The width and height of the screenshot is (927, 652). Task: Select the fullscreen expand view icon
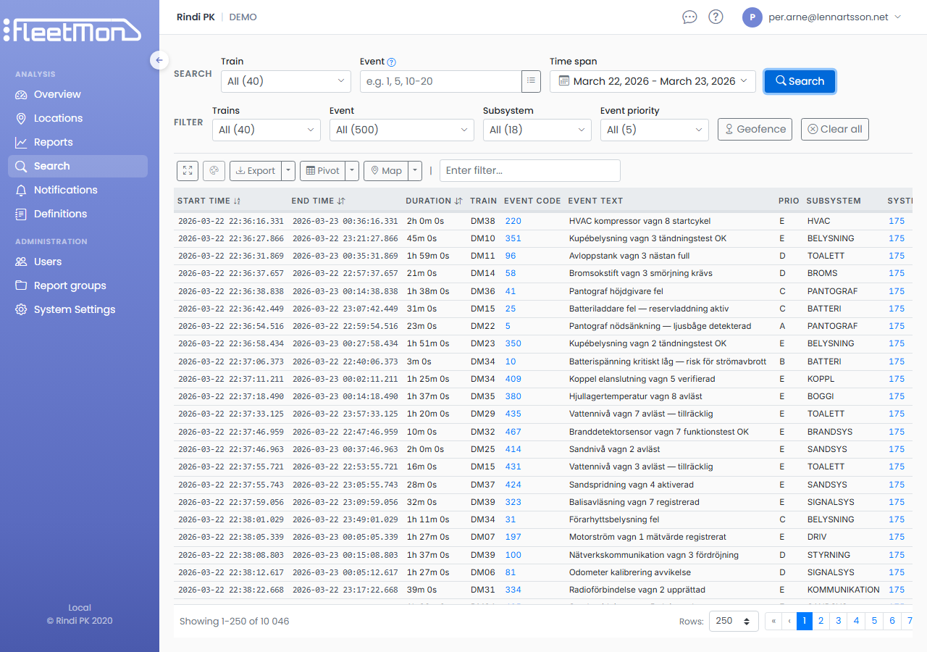188,170
